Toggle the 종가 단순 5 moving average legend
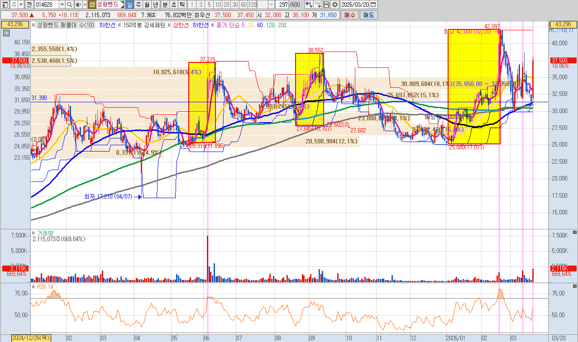The height and width of the screenshot is (342, 578). click(230, 25)
